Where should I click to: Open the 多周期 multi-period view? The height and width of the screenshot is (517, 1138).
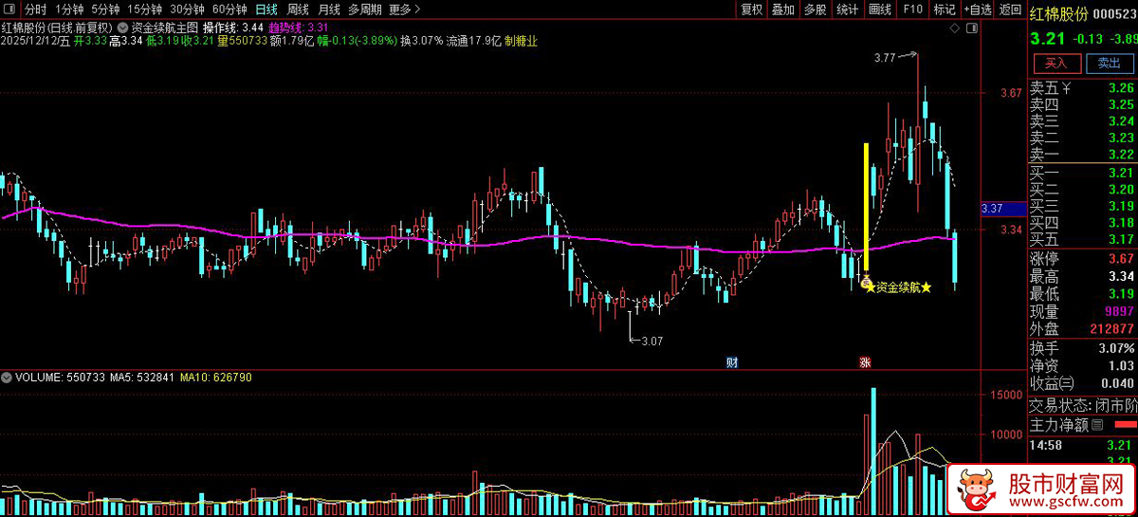click(365, 9)
